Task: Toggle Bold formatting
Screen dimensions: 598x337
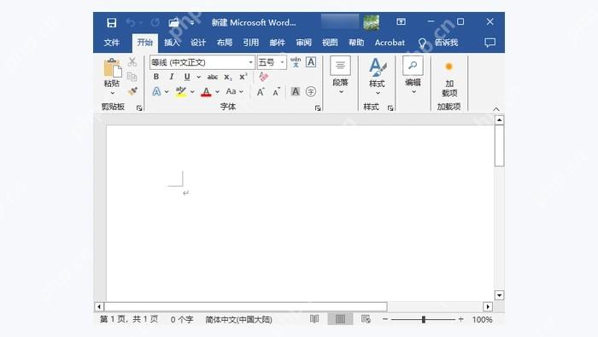Action: point(156,77)
